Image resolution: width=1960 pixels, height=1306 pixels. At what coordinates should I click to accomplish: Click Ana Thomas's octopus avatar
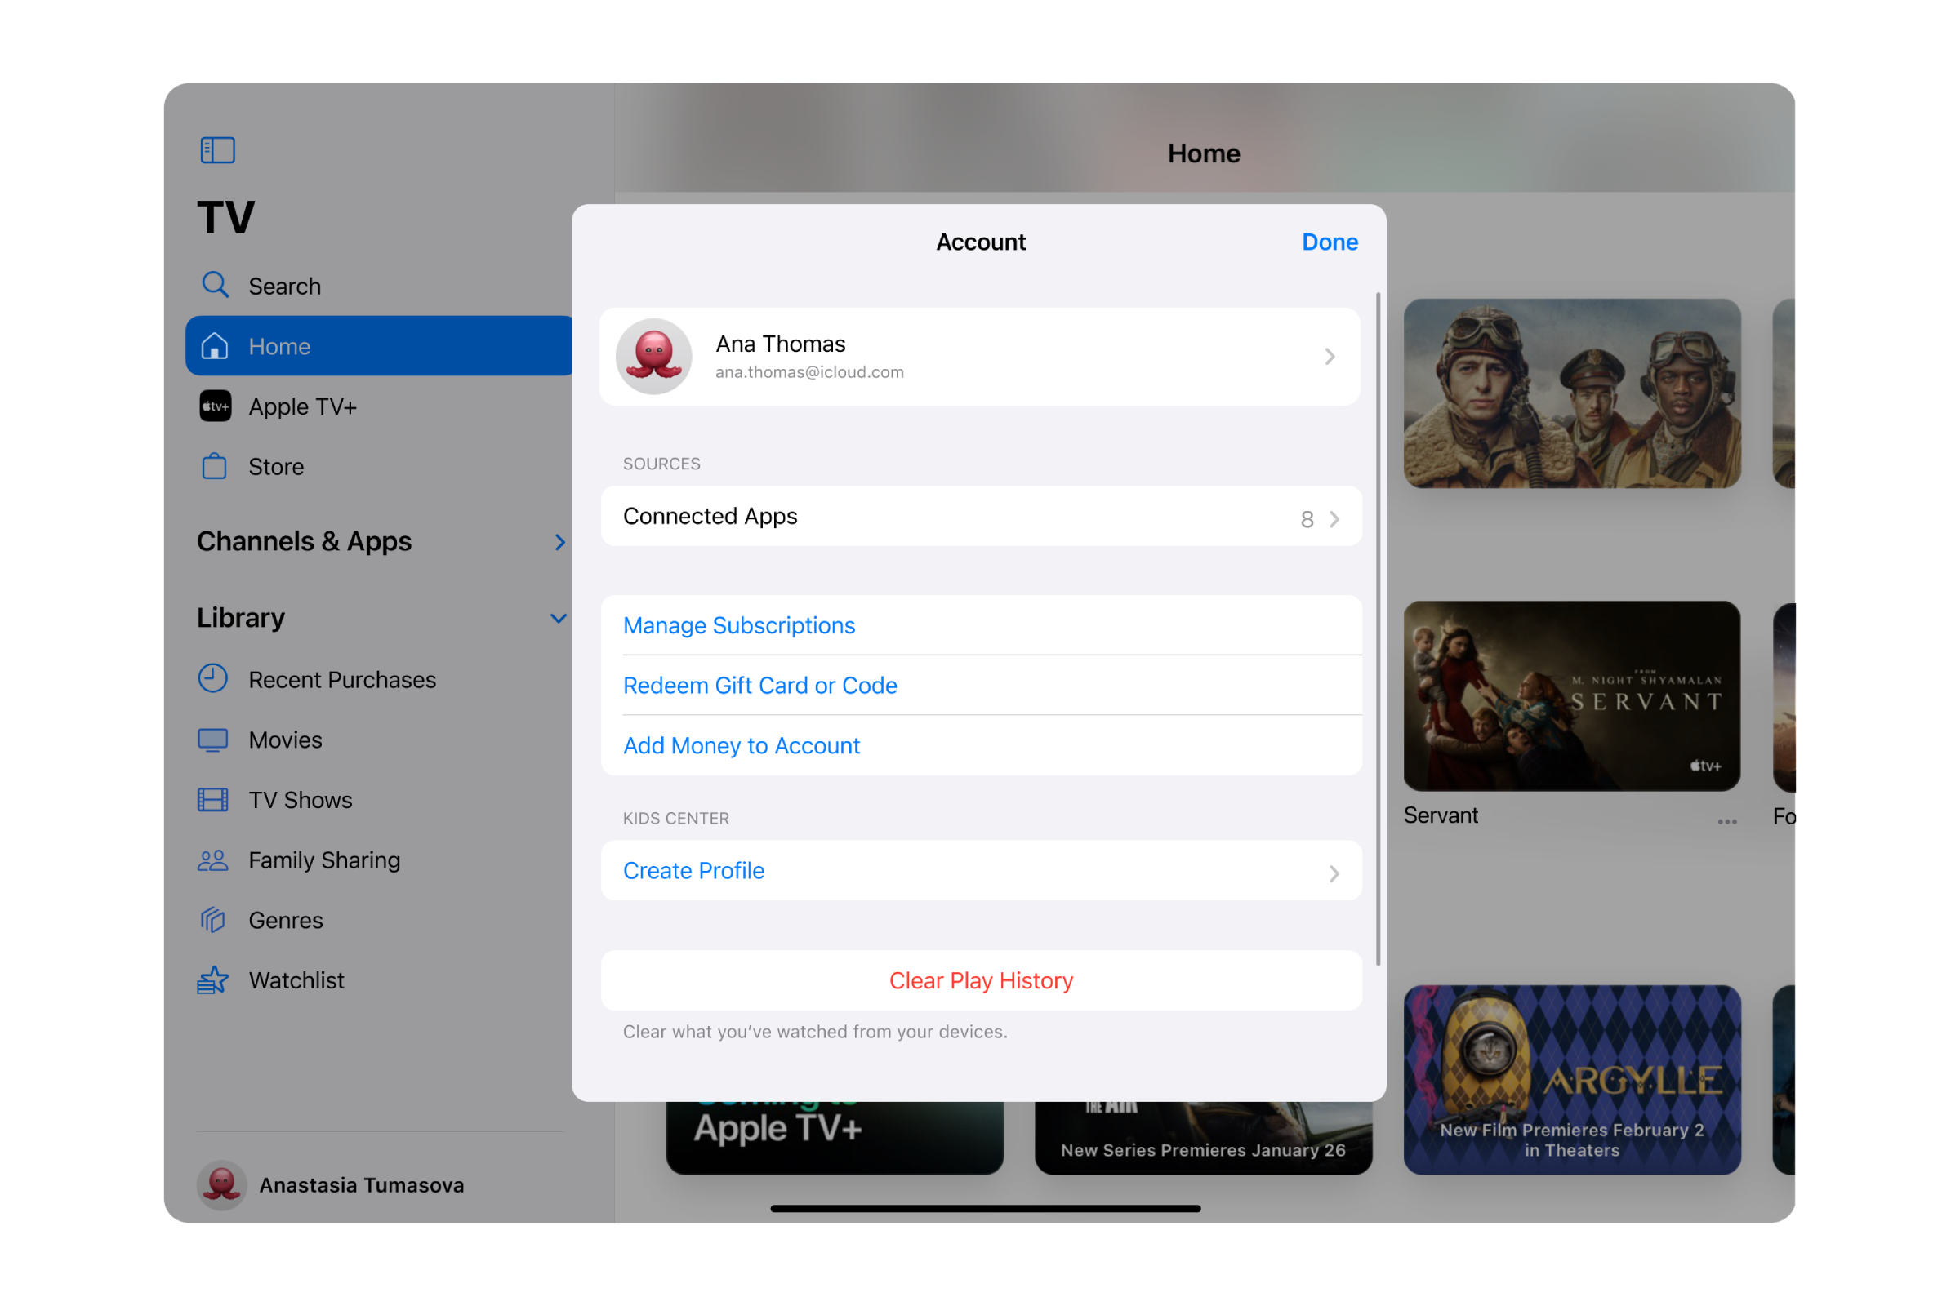654,357
